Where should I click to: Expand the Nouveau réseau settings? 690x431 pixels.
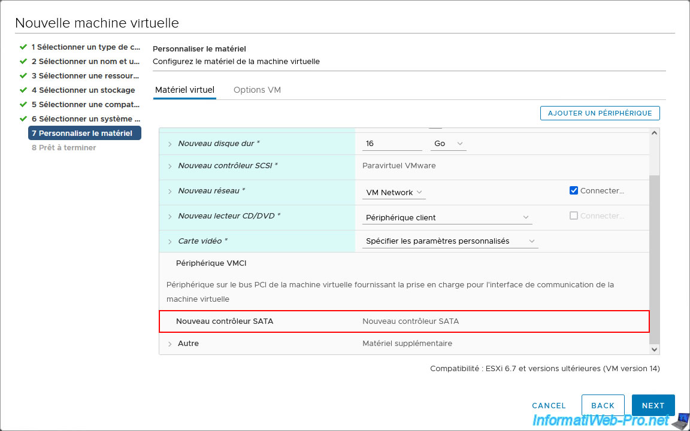click(170, 191)
